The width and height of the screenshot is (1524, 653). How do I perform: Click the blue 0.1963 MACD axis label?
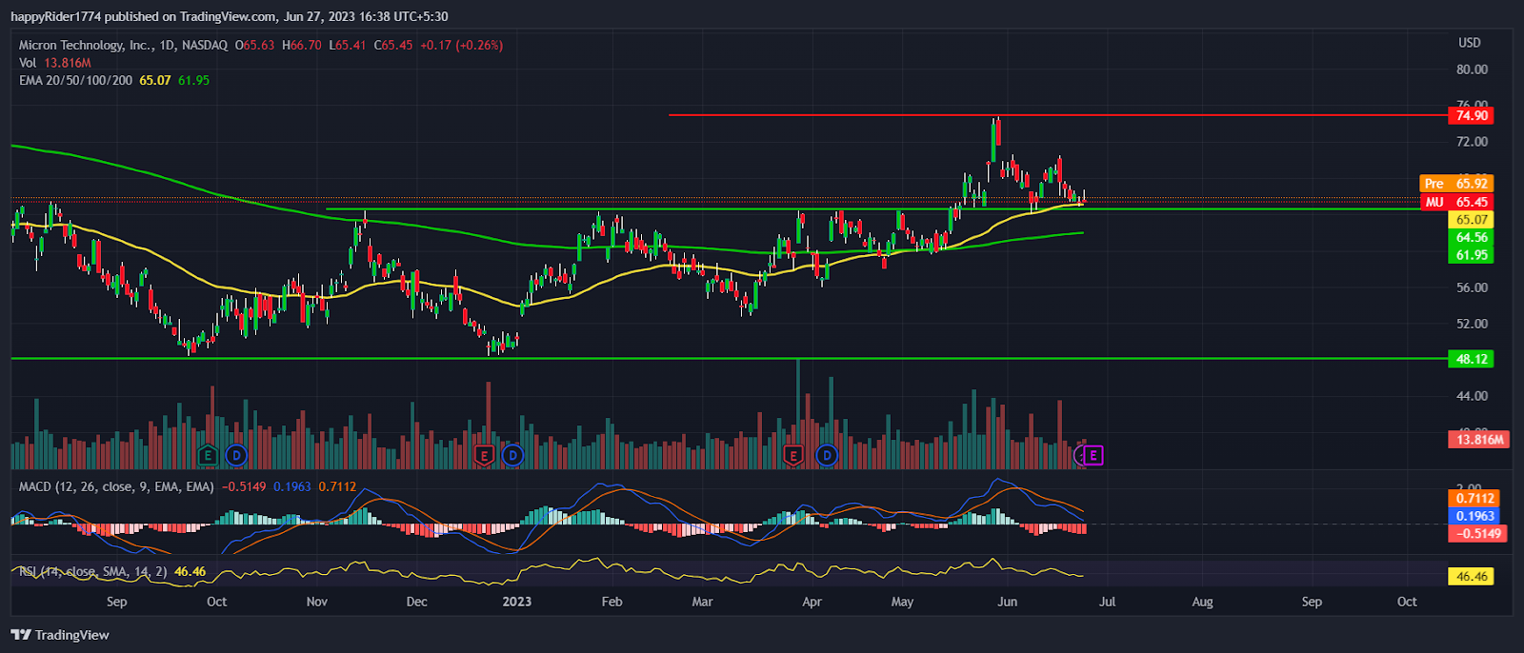(1474, 516)
